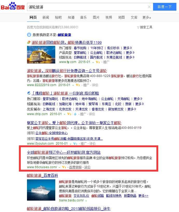179x212 pixels.
Task: Expand the arrow next to www.i3youlun.com
Action: 71,144
